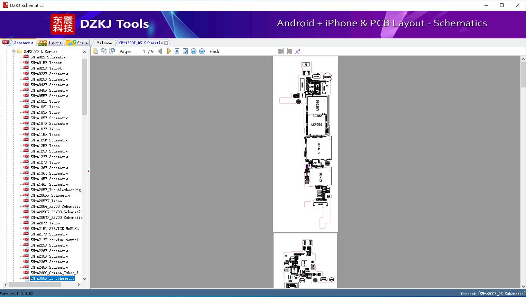Viewport: 526px width, 297px height.
Task: Select SM-A105F Schematic
Action: point(49,118)
